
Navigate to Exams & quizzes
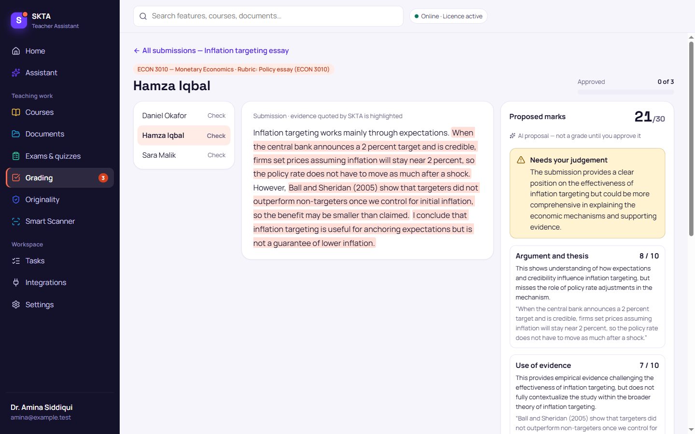tap(60, 156)
